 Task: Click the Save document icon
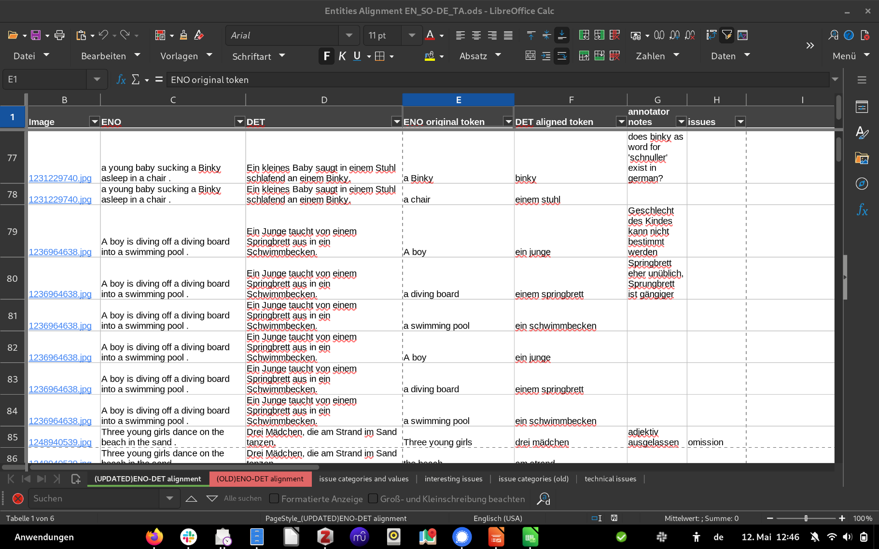click(x=36, y=35)
